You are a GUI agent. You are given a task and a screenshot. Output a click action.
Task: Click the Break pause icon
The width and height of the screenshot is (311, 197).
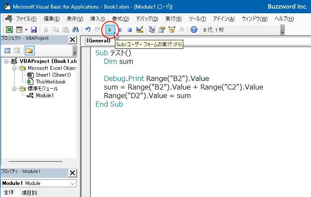120,30
